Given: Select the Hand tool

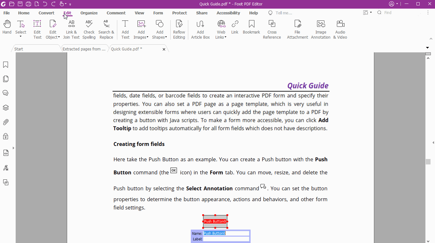Looking at the screenshot, I should (x=7, y=27).
